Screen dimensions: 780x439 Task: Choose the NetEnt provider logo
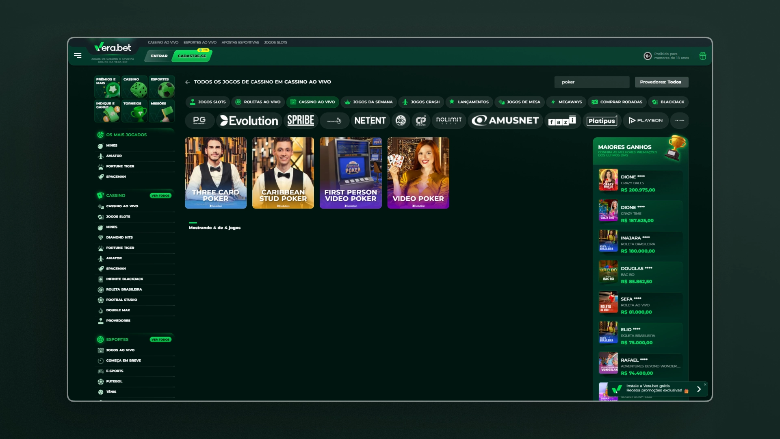point(370,121)
